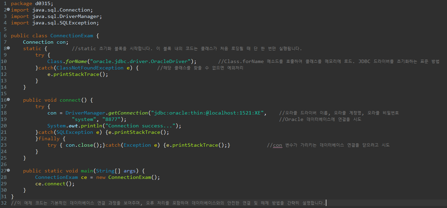
Task: Click the underlined 'con' word in the line 23 comment
Action: [x=277, y=145]
